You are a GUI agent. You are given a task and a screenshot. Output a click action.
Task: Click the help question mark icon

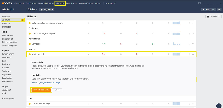tap(219, 106)
